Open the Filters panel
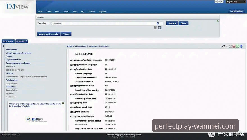The height and width of the screenshot is (140, 247). pyautogui.click(x=66, y=34)
